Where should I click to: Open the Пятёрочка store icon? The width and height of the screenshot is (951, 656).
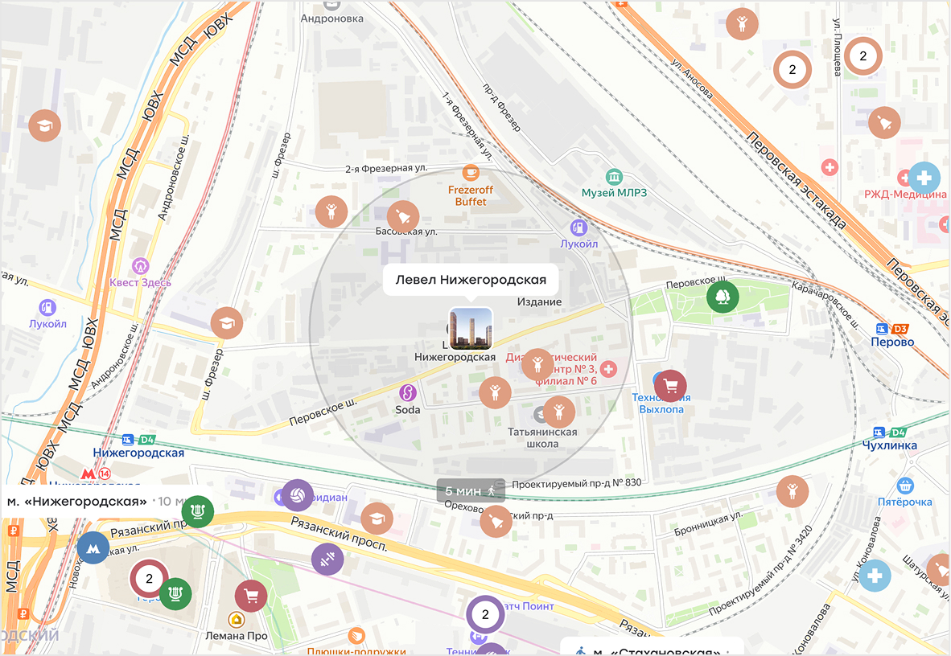pos(906,486)
